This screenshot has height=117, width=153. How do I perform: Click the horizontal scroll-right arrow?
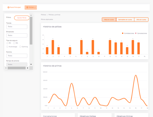click(28, 68)
